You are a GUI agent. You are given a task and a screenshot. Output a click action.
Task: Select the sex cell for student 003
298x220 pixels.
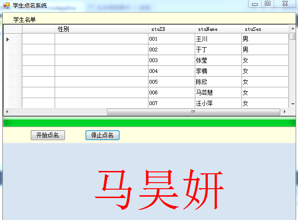tap(265, 60)
